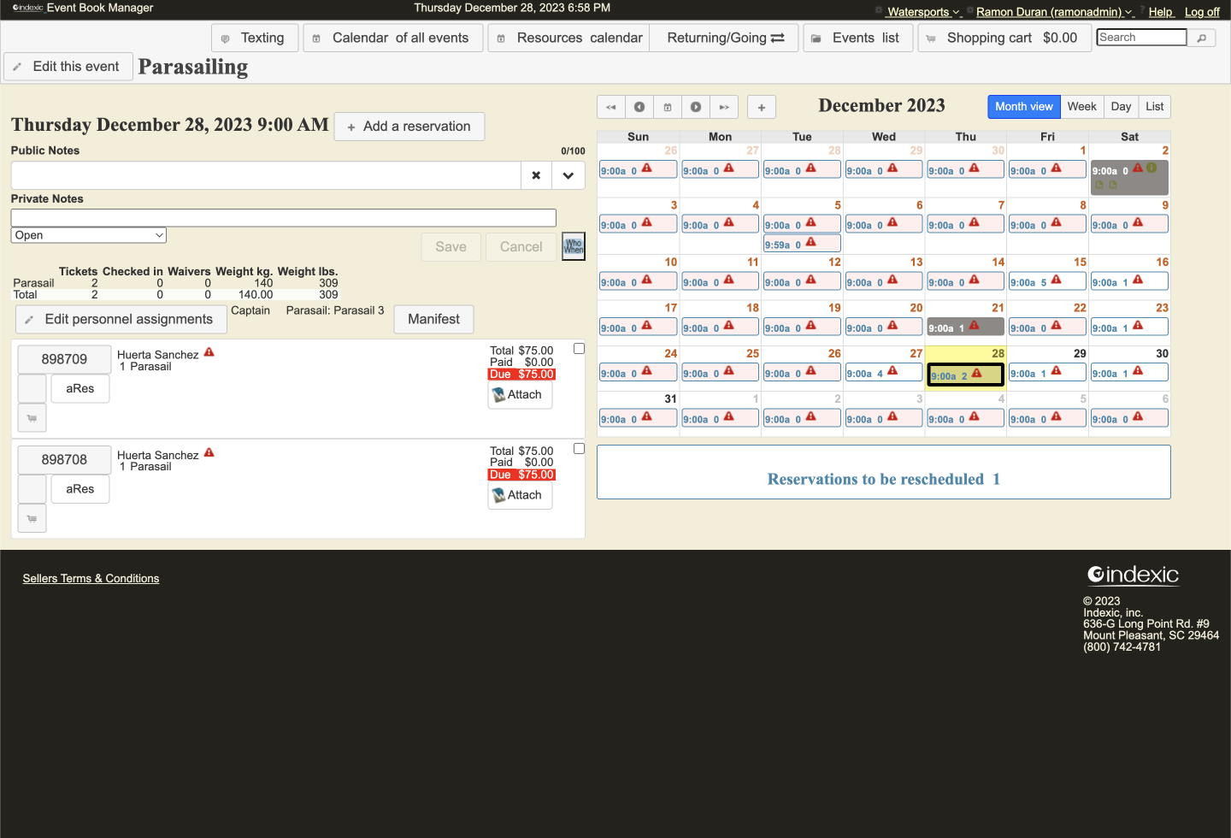Check the selection box for reservation 898708
Viewport: 1231px width, 838px height.
pyautogui.click(x=579, y=448)
